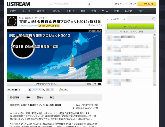Image resolution: width=165 pixels, height=127 pixels.
Task: Select the 特別 tab
Action: pyautogui.click(x=28, y=97)
